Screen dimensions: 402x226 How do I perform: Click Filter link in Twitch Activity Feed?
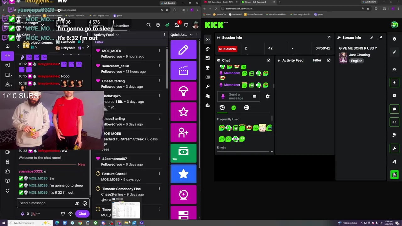[x=99, y=42]
